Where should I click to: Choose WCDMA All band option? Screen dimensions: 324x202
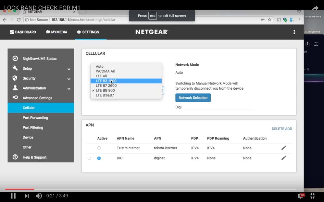pyautogui.click(x=126, y=71)
